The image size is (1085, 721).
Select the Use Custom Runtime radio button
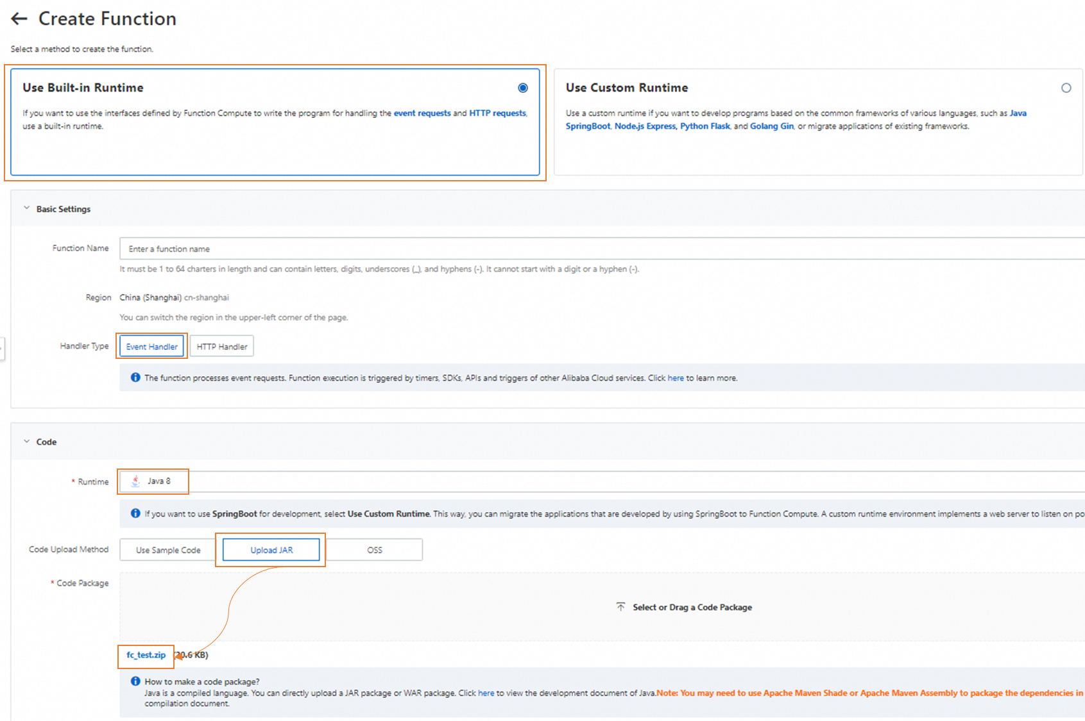tap(1066, 88)
